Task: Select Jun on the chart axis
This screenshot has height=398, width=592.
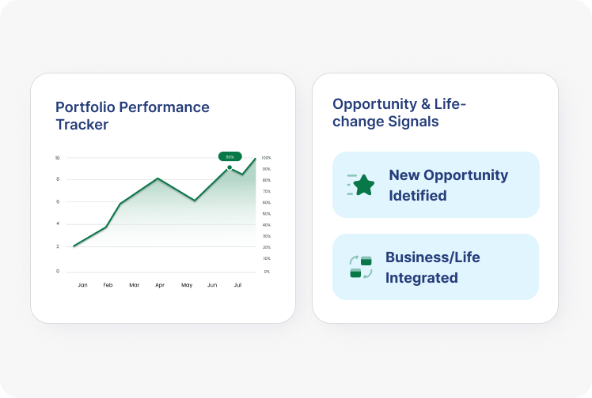Action: click(x=212, y=284)
